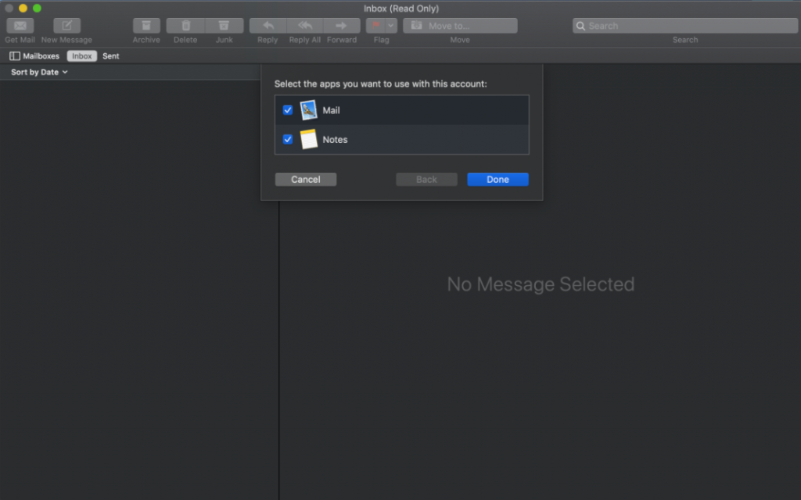Click the Cancel button in dialog
The height and width of the screenshot is (500, 801).
(x=306, y=180)
